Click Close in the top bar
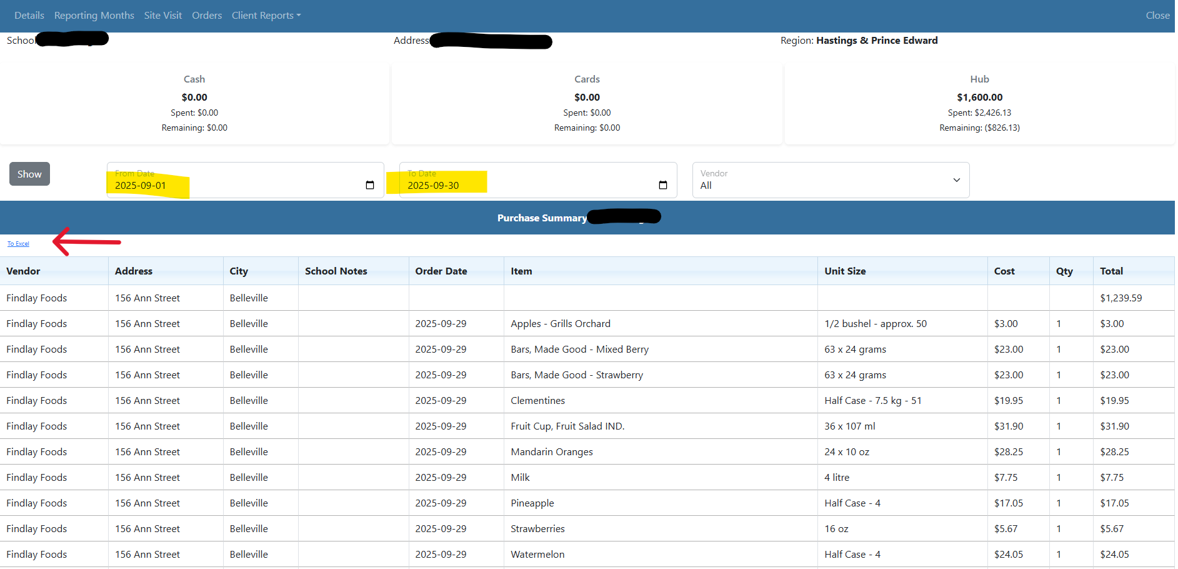 point(1157,16)
